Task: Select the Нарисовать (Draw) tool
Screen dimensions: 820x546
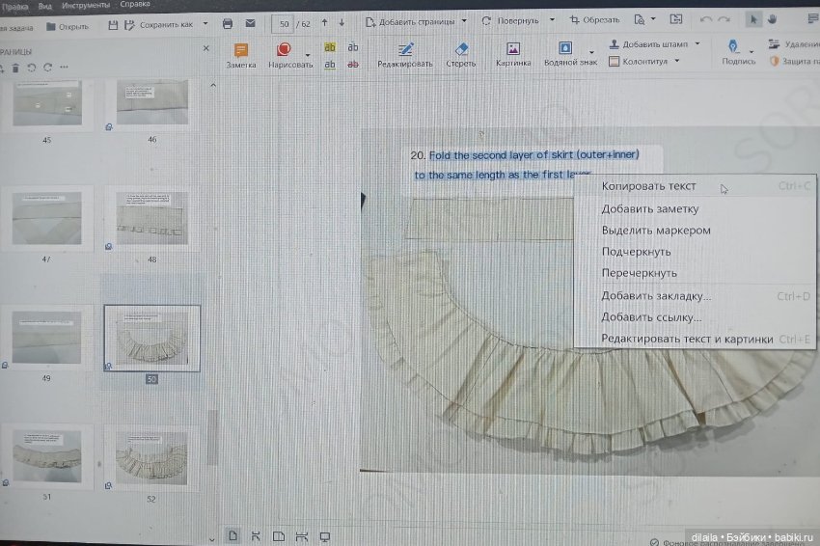Action: click(x=285, y=51)
